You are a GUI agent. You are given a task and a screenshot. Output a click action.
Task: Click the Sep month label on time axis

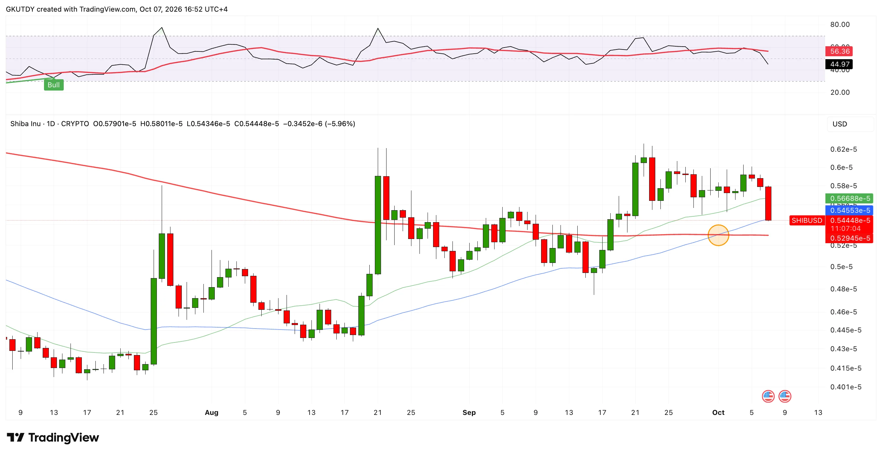pyautogui.click(x=469, y=413)
